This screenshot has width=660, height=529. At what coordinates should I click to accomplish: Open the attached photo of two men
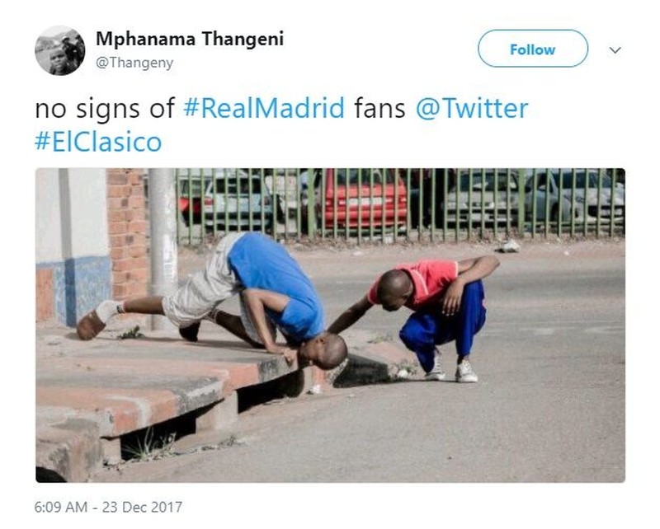(331, 325)
